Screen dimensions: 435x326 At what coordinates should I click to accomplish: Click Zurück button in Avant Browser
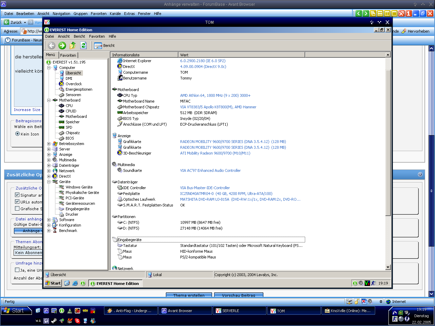pos(14,22)
